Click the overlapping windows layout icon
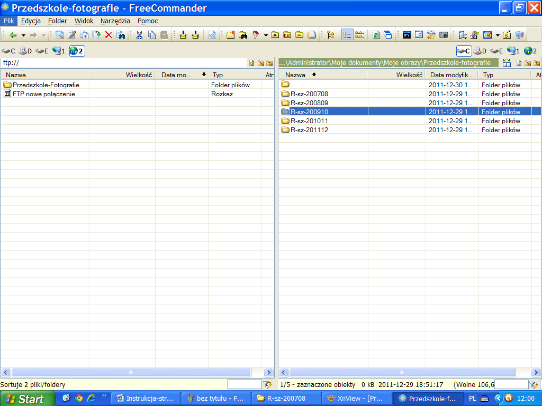 pyautogui.click(x=388, y=35)
